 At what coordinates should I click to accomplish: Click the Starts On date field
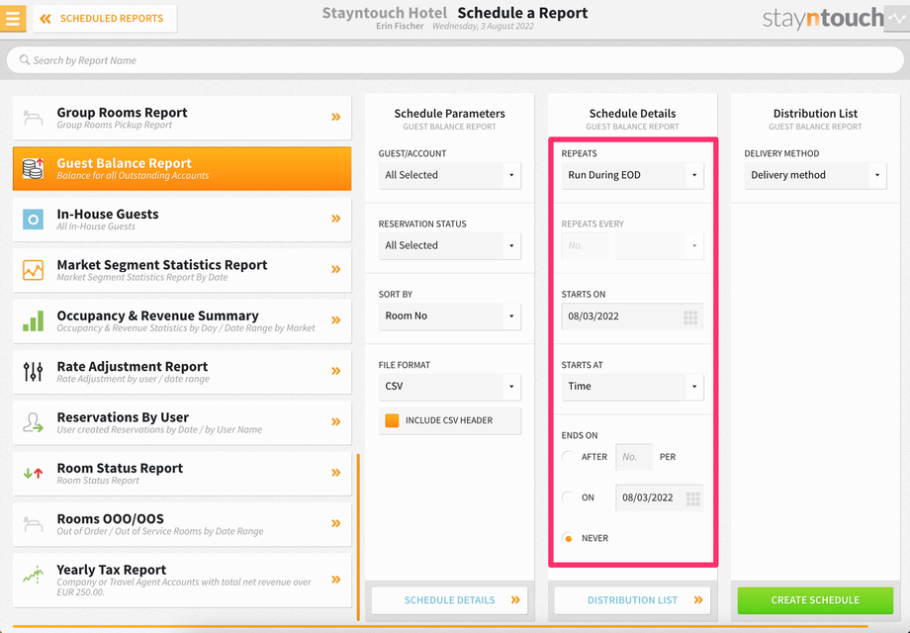click(x=633, y=316)
